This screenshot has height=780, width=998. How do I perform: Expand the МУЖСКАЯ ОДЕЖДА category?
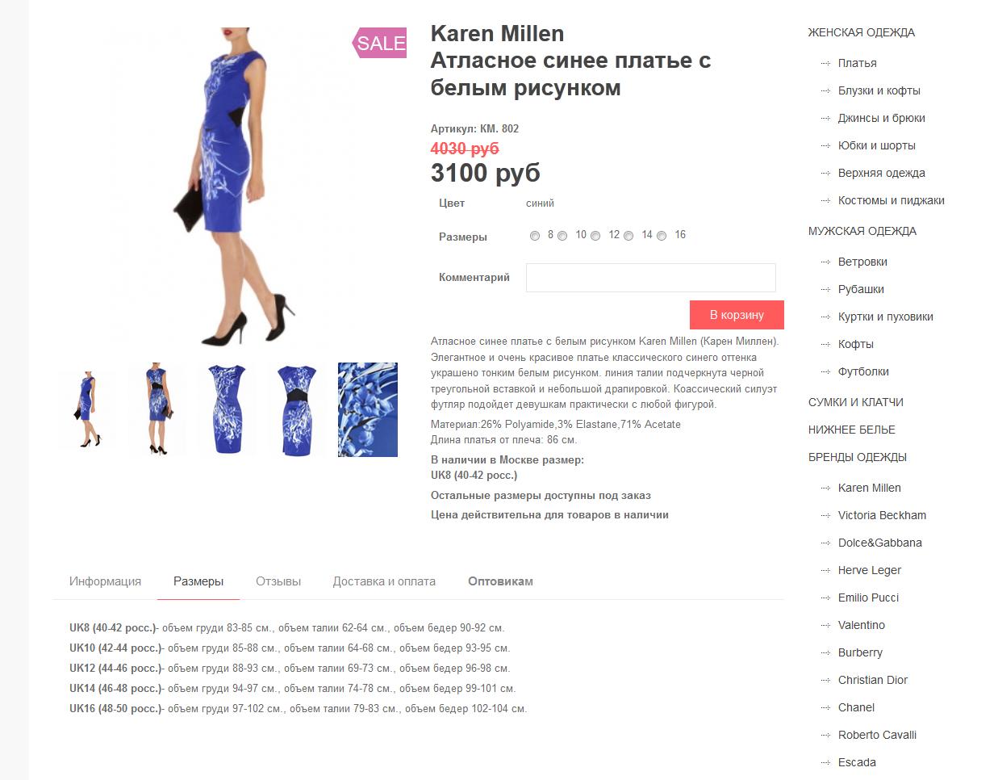tap(862, 231)
